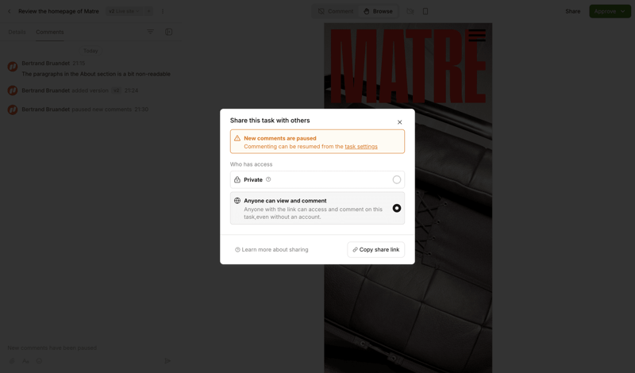The image size is (635, 373).
Task: Click the About section paragraphs comment text
Action: coord(96,74)
